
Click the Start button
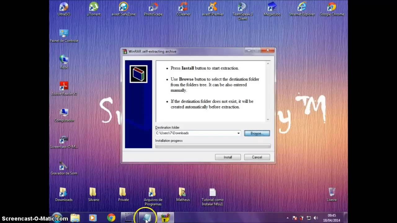[56, 218]
